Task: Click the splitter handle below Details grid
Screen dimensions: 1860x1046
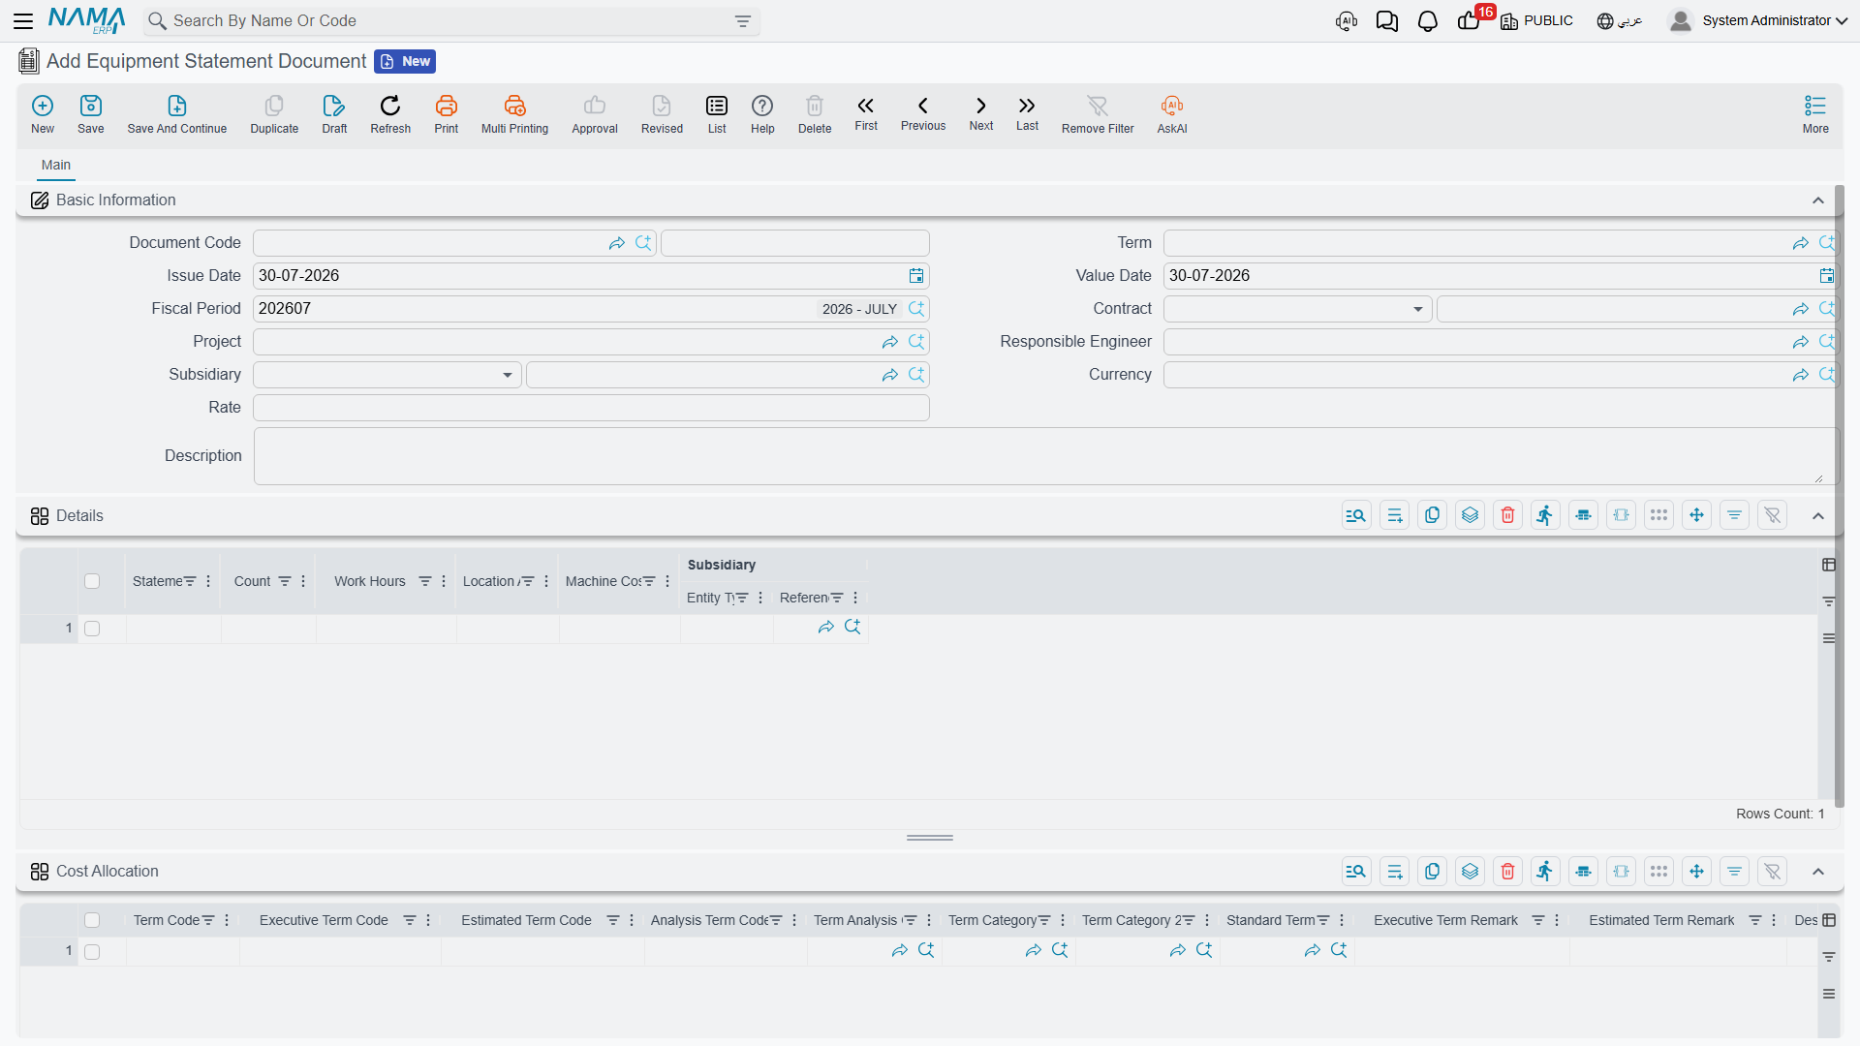Action: [x=930, y=838]
